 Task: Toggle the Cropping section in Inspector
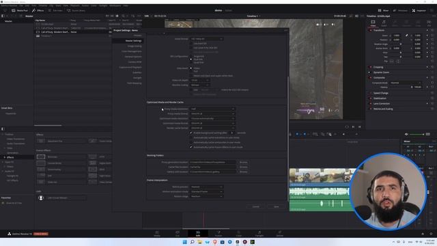coord(370,67)
